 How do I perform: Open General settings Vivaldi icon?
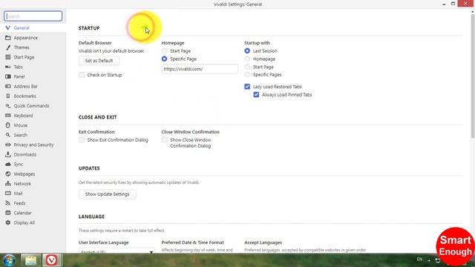pyautogui.click(x=8, y=28)
